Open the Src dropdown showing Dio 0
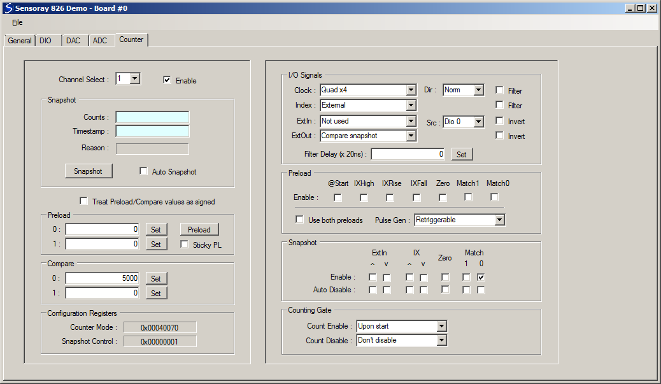Screen dimensions: 661x384 pyautogui.click(x=464, y=122)
